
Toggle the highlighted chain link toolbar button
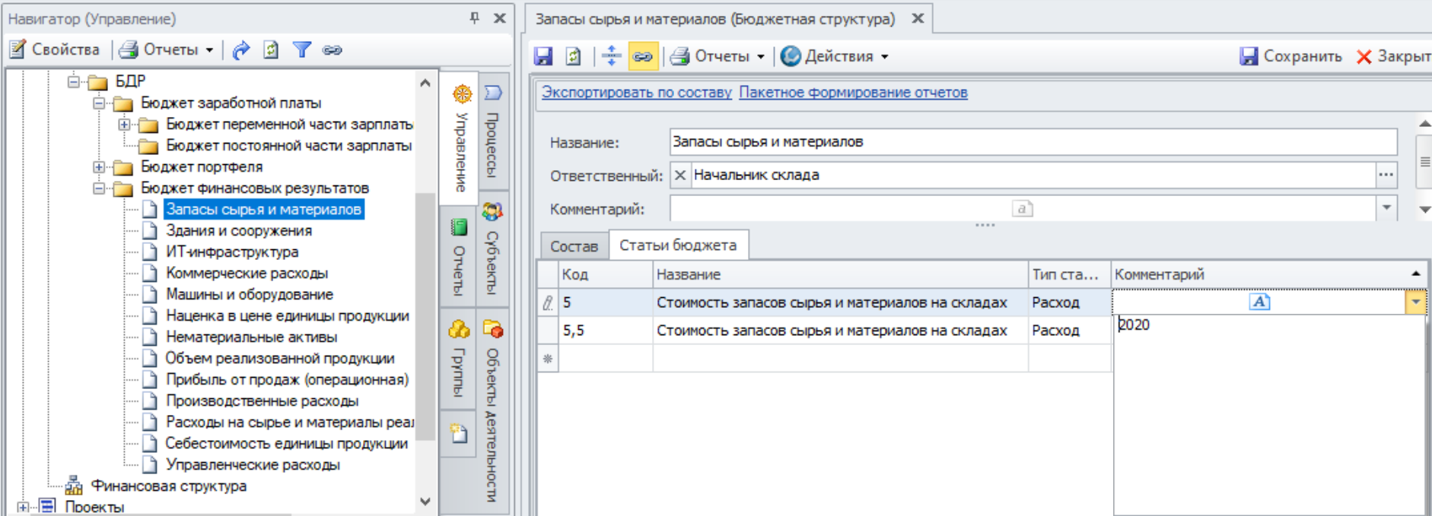[x=643, y=56]
